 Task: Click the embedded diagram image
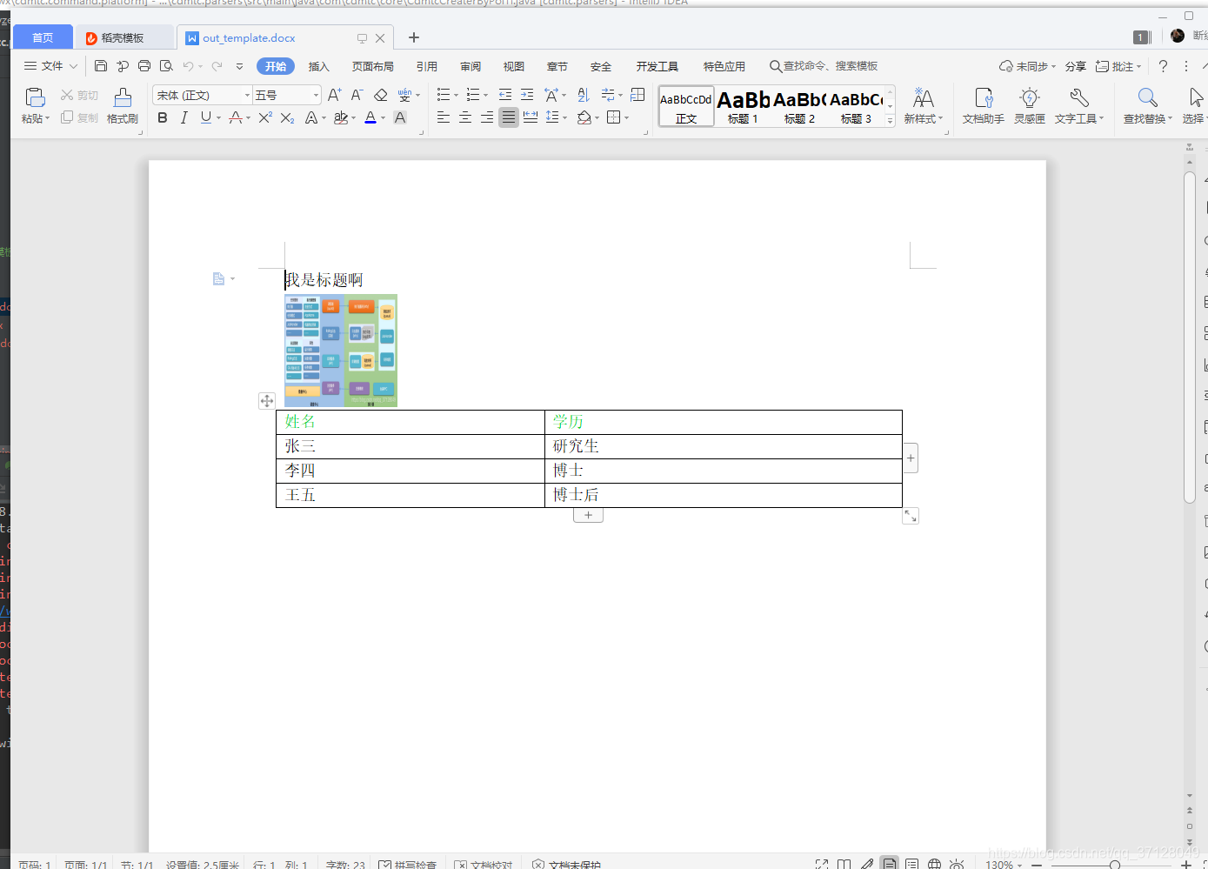pos(341,351)
